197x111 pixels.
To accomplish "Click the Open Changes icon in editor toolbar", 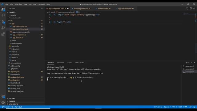I will tap(187, 8).
